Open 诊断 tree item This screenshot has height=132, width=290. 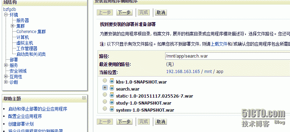[14, 82]
